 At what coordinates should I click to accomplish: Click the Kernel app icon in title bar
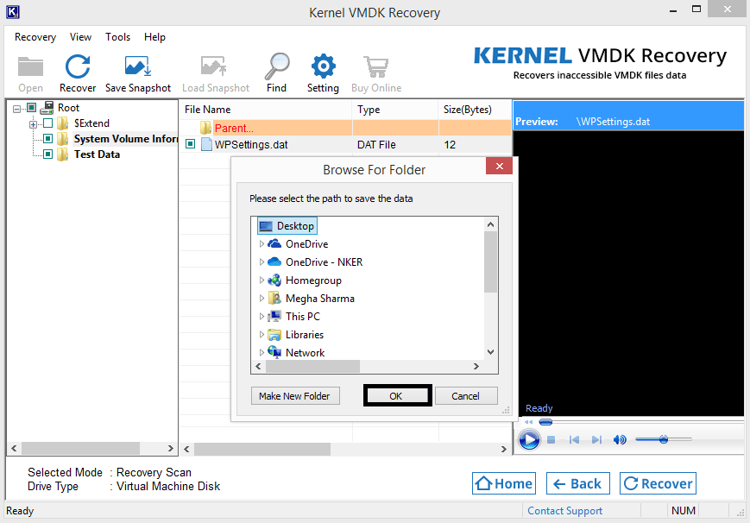click(13, 12)
